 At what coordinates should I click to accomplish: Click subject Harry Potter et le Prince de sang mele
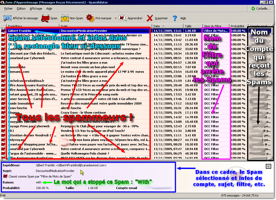coord(89,94)
